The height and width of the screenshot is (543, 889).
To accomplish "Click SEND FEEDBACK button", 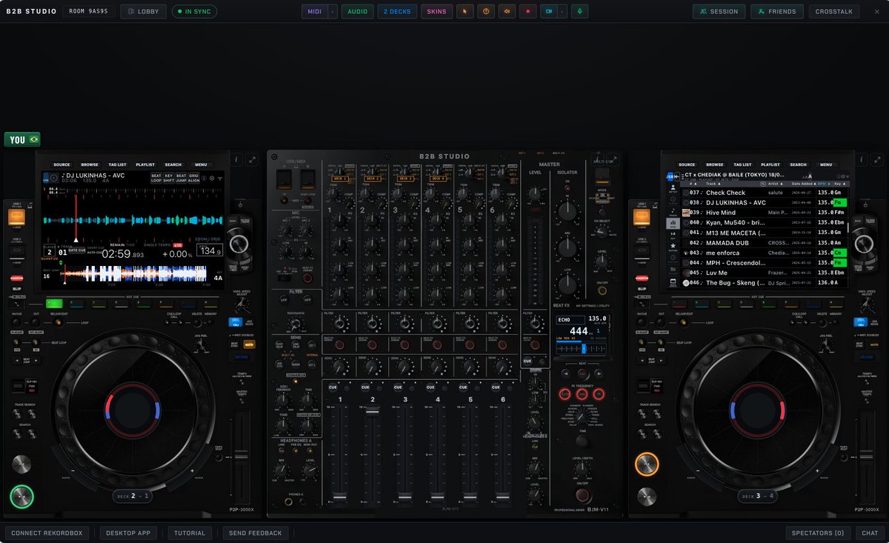I will click(256, 533).
